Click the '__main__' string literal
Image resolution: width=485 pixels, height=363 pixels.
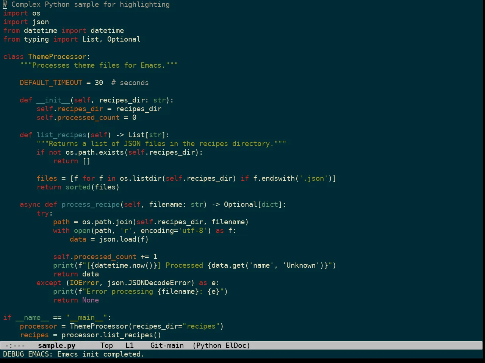tap(86, 318)
